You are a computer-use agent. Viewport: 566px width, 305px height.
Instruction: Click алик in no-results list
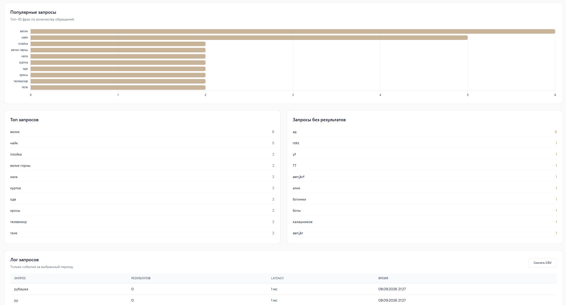tap(425, 188)
